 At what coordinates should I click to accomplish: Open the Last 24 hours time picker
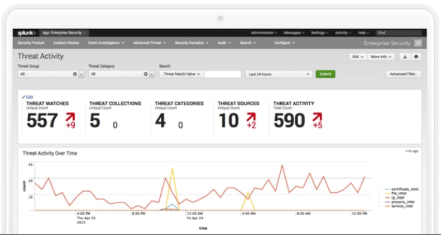(x=279, y=75)
